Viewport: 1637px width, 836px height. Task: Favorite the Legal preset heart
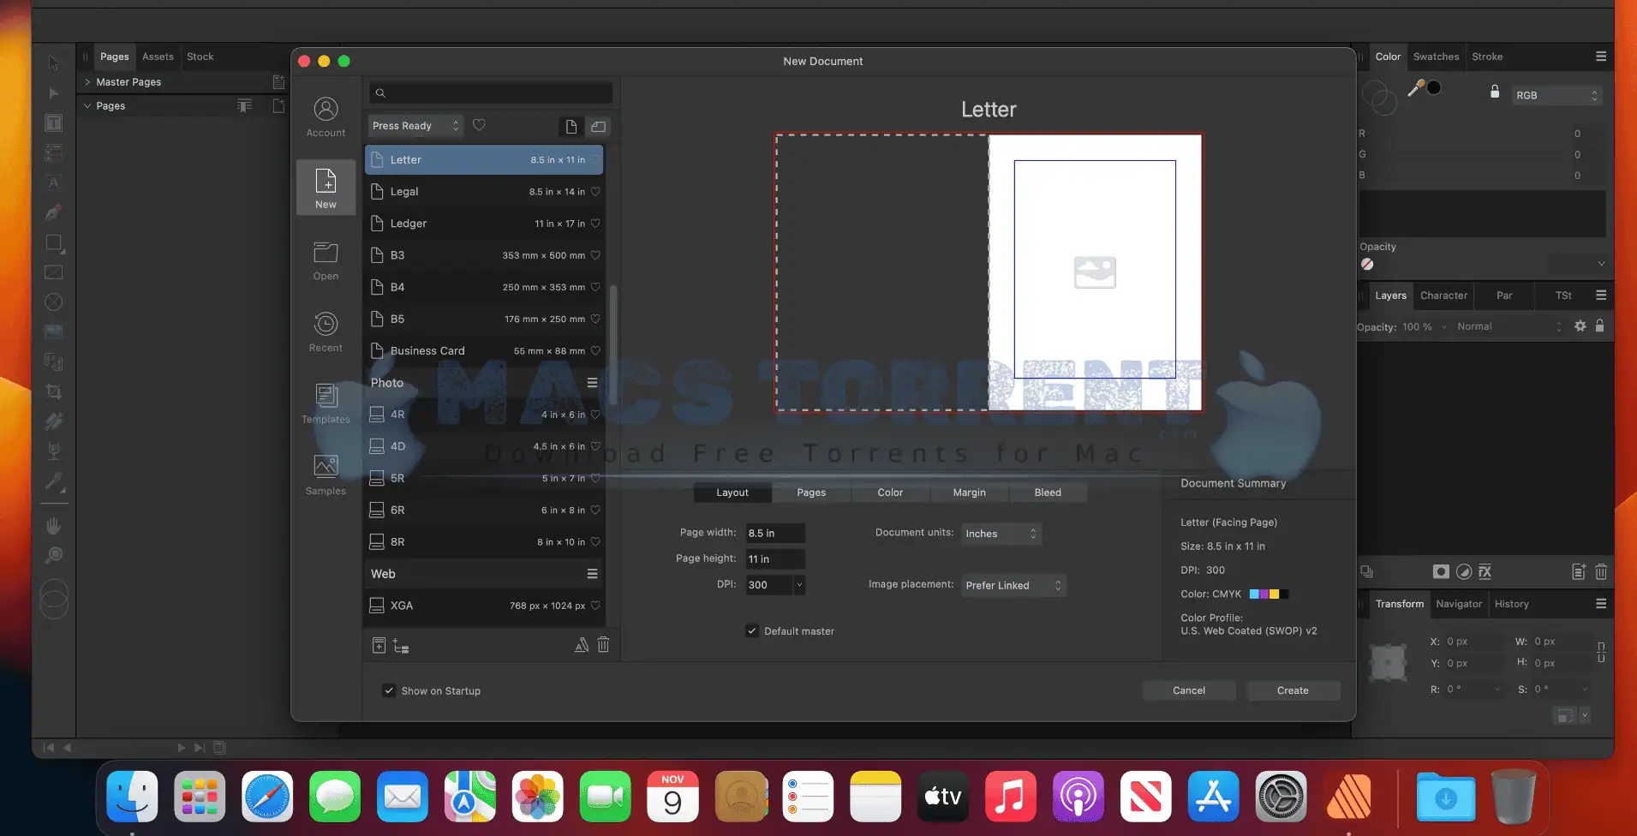[x=595, y=192]
